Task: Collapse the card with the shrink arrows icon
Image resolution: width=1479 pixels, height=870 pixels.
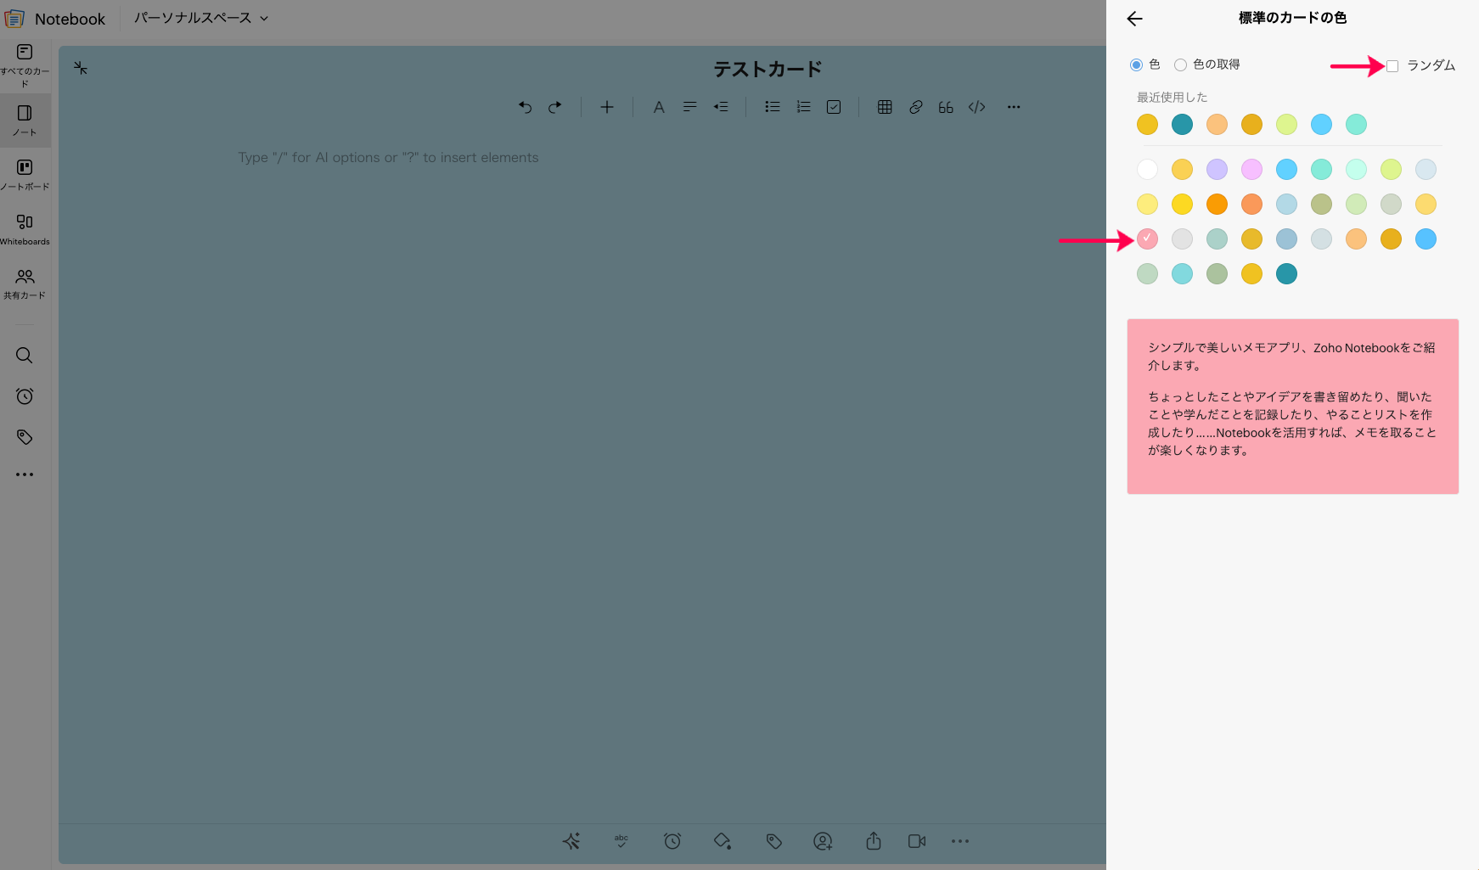Action: (x=81, y=68)
